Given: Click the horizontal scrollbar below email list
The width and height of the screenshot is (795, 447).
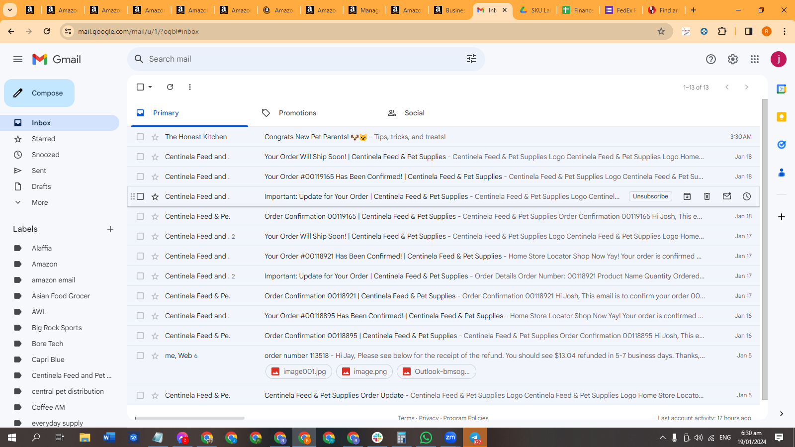Looking at the screenshot, I should pyautogui.click(x=190, y=418).
